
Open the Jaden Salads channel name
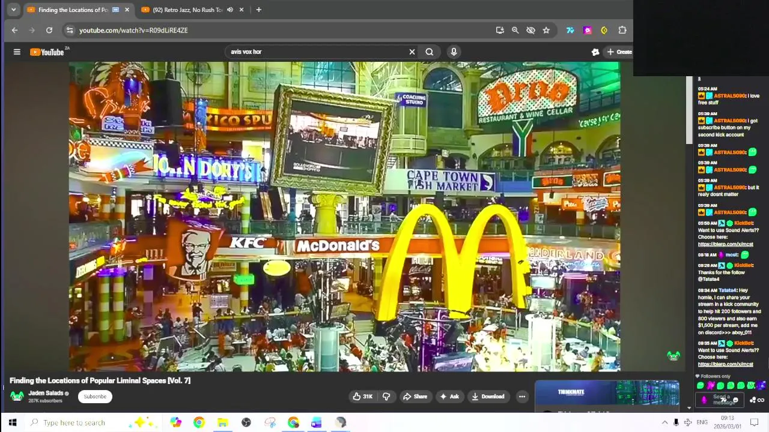click(46, 393)
